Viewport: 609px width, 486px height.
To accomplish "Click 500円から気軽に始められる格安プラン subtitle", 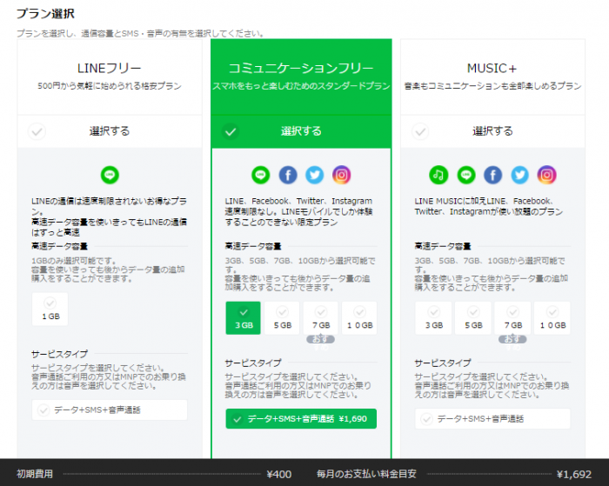I will (110, 86).
